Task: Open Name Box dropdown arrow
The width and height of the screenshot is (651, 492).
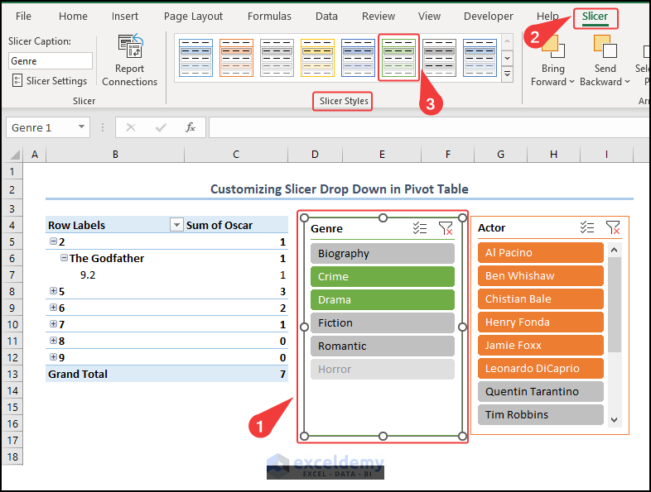Action: coord(81,127)
